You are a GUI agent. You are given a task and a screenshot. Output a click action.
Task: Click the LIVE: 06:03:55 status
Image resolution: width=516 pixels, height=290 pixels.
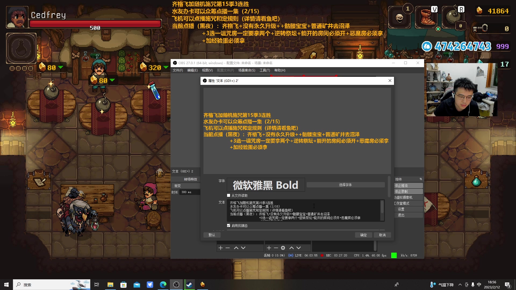[303, 255]
